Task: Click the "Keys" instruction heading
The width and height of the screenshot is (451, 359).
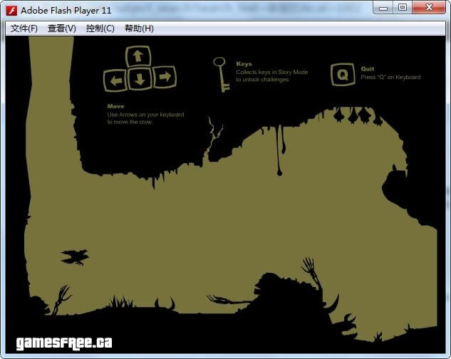Action: coord(244,64)
